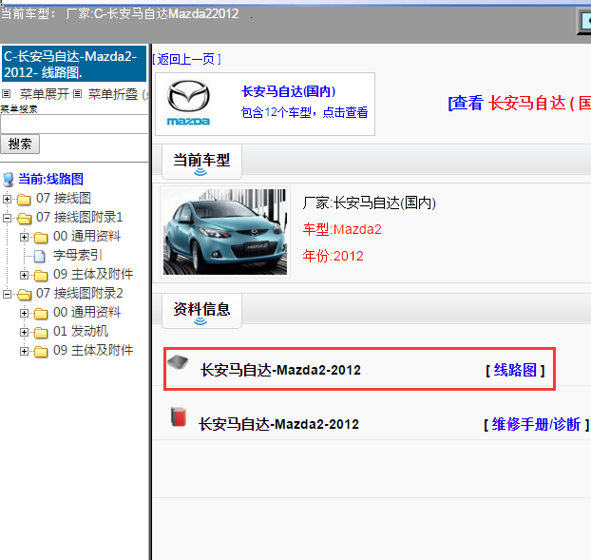Click the blue Mazda2 car thumbnail

point(225,232)
